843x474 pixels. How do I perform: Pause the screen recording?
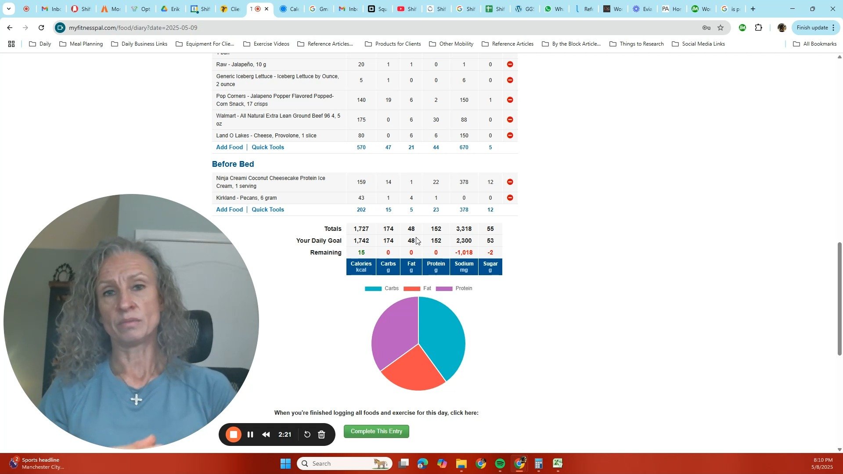point(250,434)
